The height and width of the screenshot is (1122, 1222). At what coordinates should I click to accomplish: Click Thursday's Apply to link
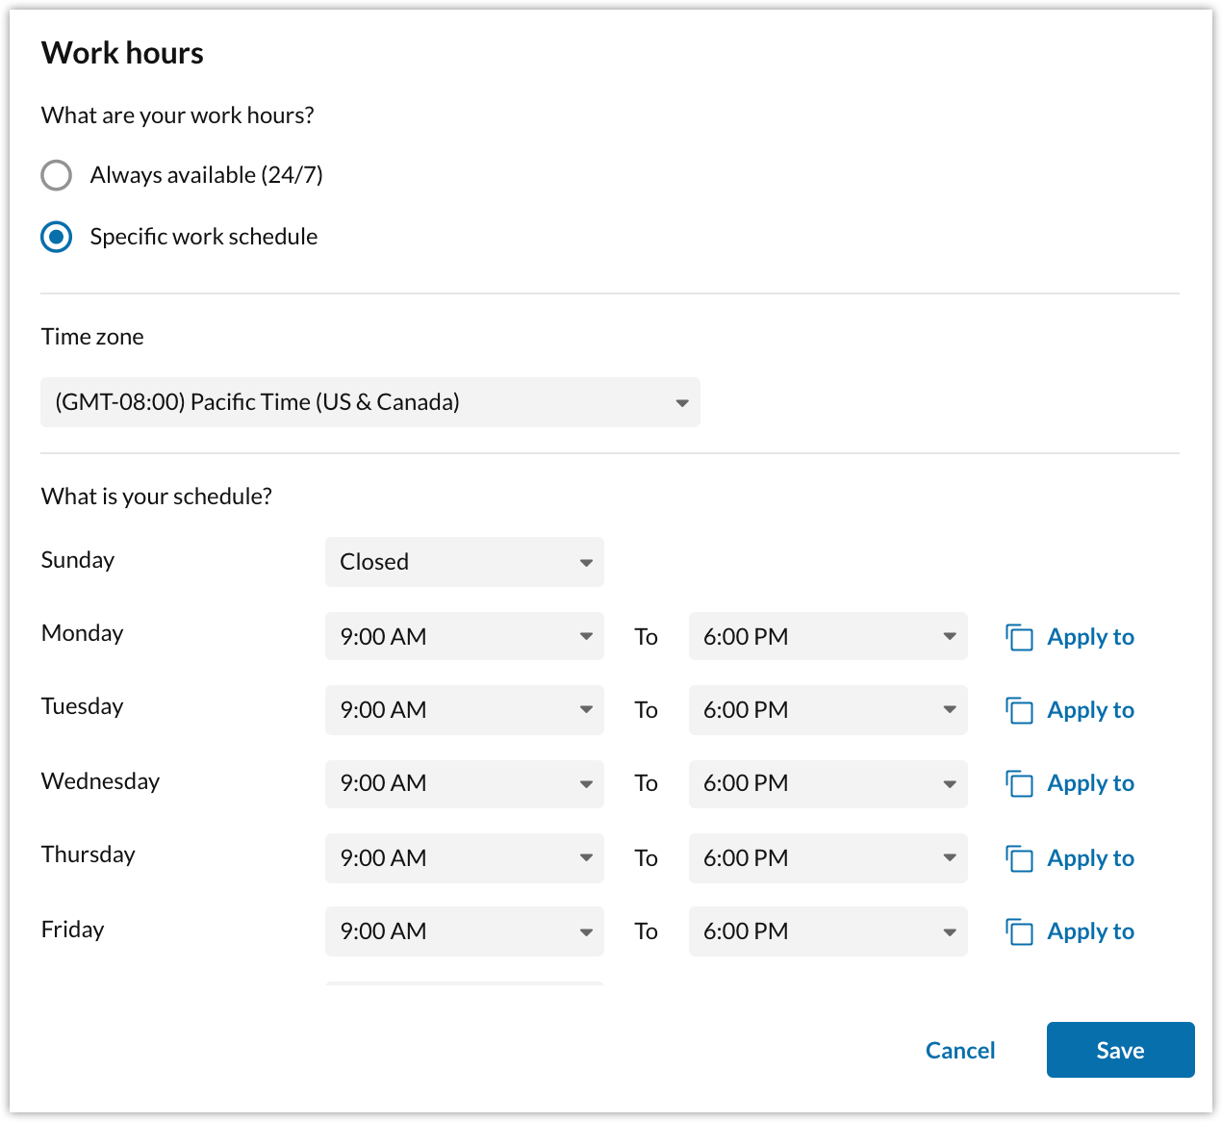1090,858
